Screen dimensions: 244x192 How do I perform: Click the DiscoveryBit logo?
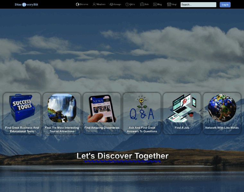click(26, 4)
